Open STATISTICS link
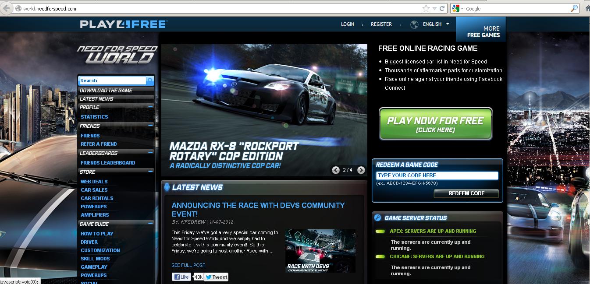590x284 pixels. 94,117
